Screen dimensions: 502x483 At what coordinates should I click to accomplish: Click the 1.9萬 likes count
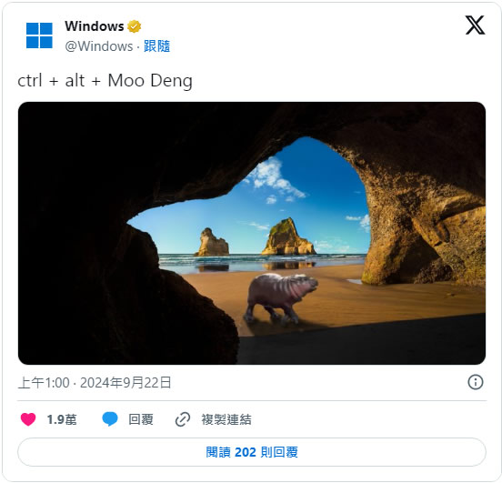tap(62, 419)
